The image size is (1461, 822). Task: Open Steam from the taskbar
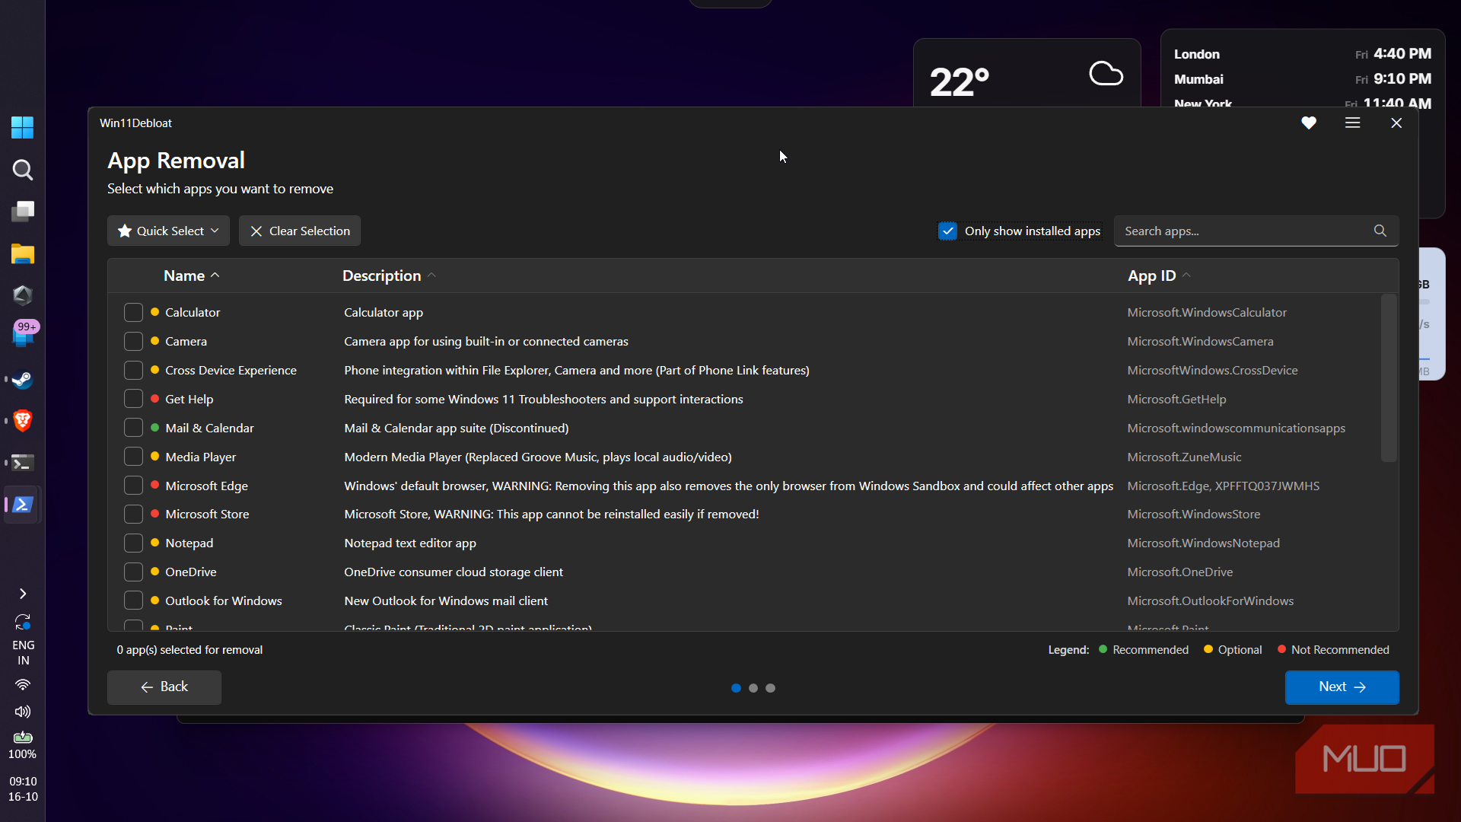click(22, 379)
